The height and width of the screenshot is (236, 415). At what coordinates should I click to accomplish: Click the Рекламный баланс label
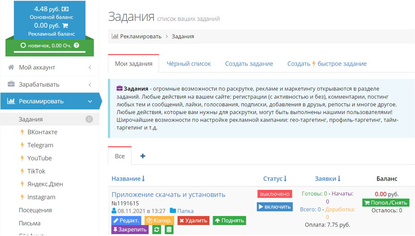[x=51, y=34]
